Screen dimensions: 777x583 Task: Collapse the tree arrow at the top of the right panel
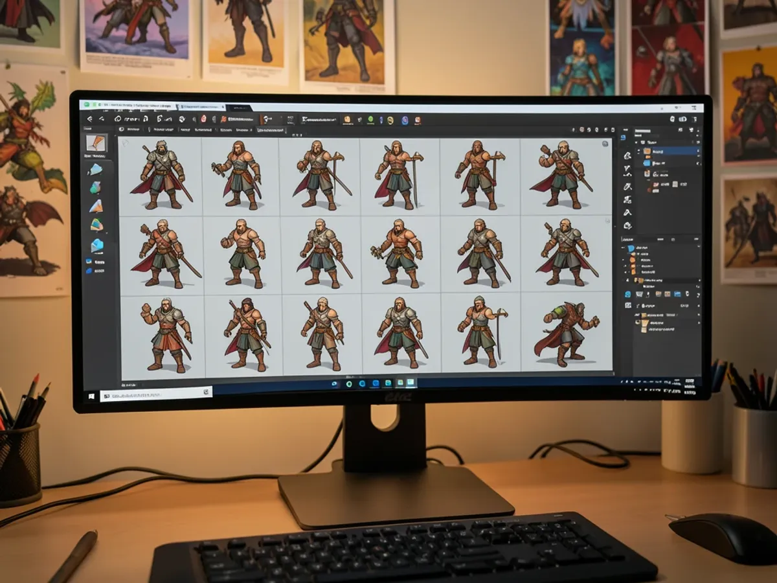coord(636,143)
